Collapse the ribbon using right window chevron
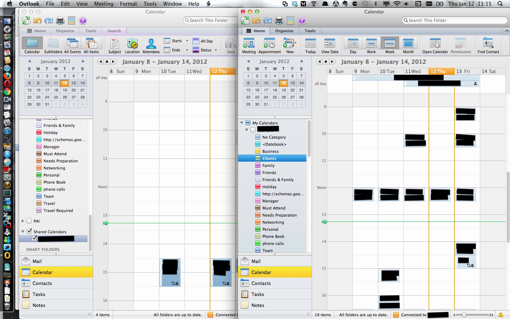 (x=506, y=31)
